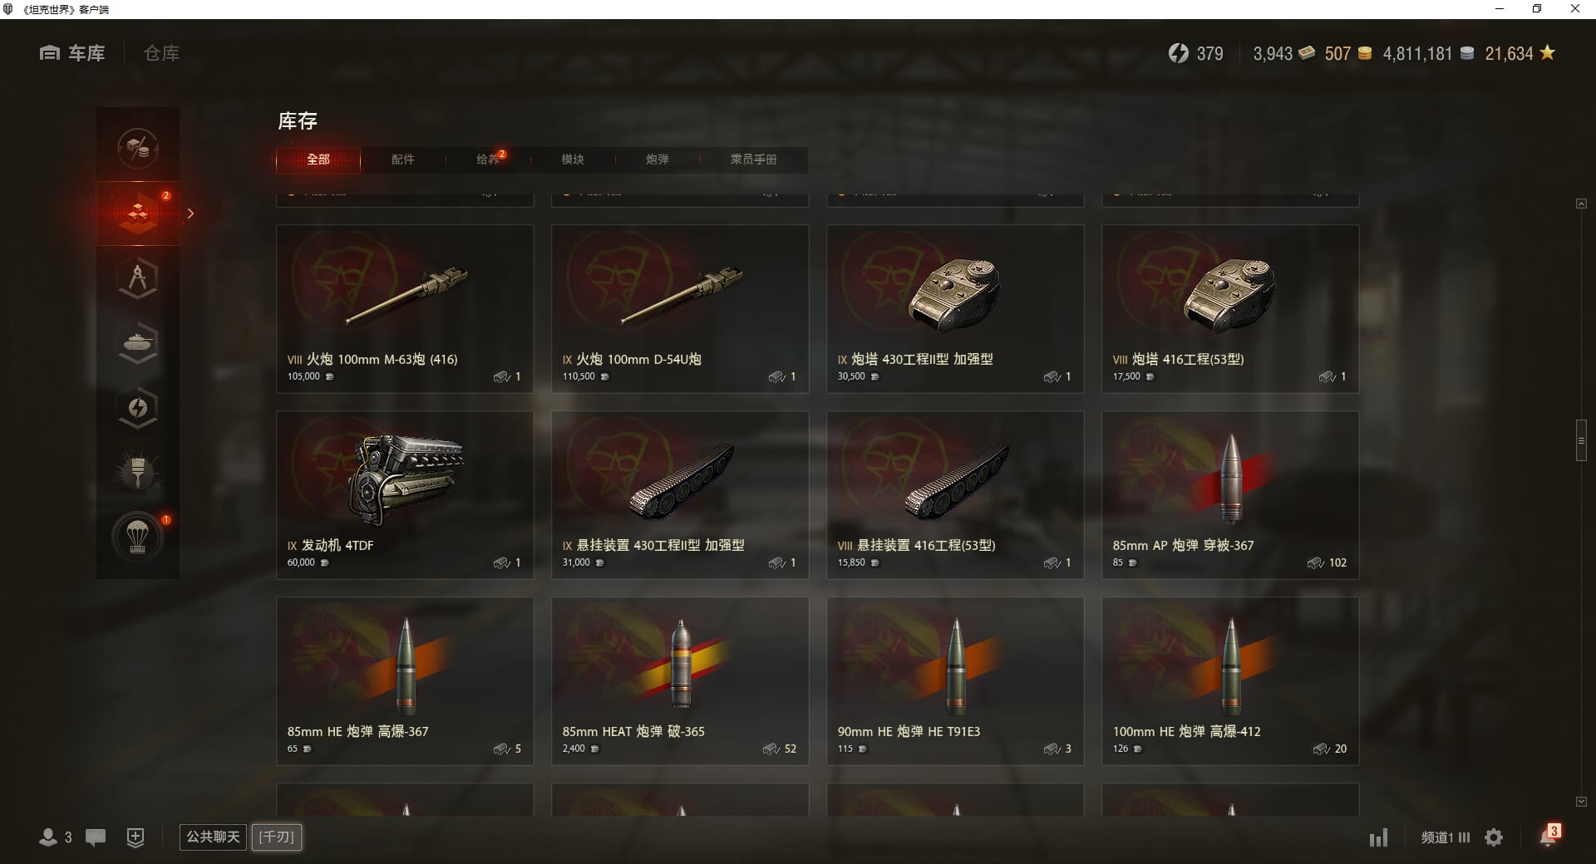This screenshot has width=1596, height=864.
Task: Open the chat bubble icon
Action: point(96,837)
